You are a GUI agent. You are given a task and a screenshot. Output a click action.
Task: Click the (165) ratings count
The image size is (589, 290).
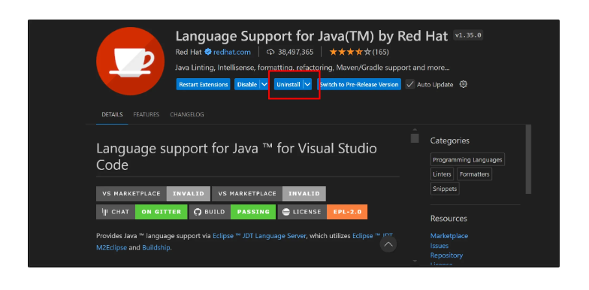(380, 53)
